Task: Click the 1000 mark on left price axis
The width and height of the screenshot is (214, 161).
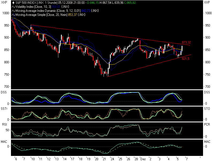Action: 6,13
